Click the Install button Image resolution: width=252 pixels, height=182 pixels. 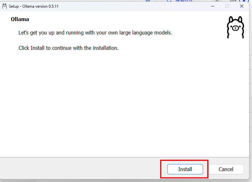pyautogui.click(x=185, y=169)
